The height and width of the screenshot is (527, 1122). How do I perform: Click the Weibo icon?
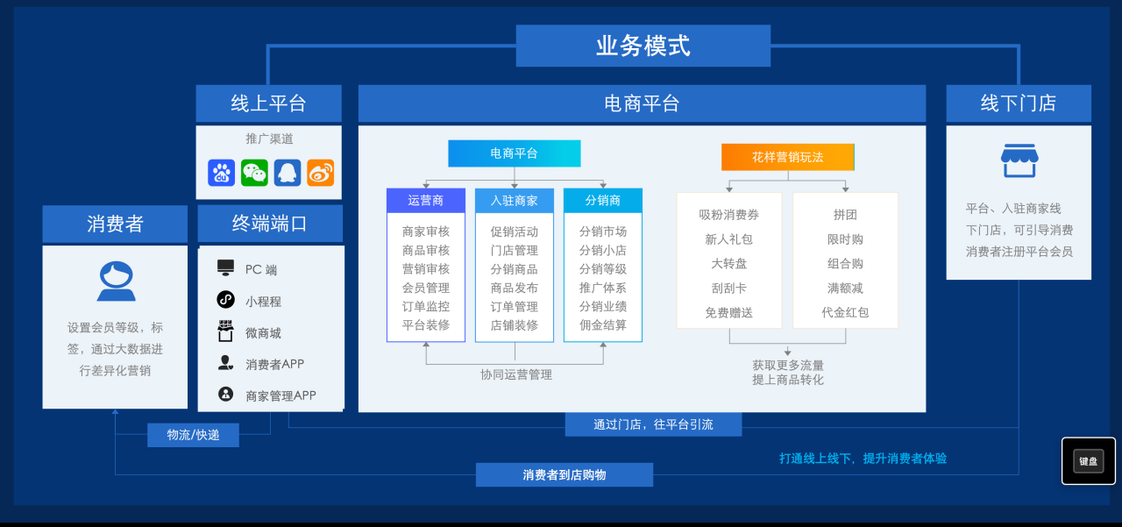[320, 173]
